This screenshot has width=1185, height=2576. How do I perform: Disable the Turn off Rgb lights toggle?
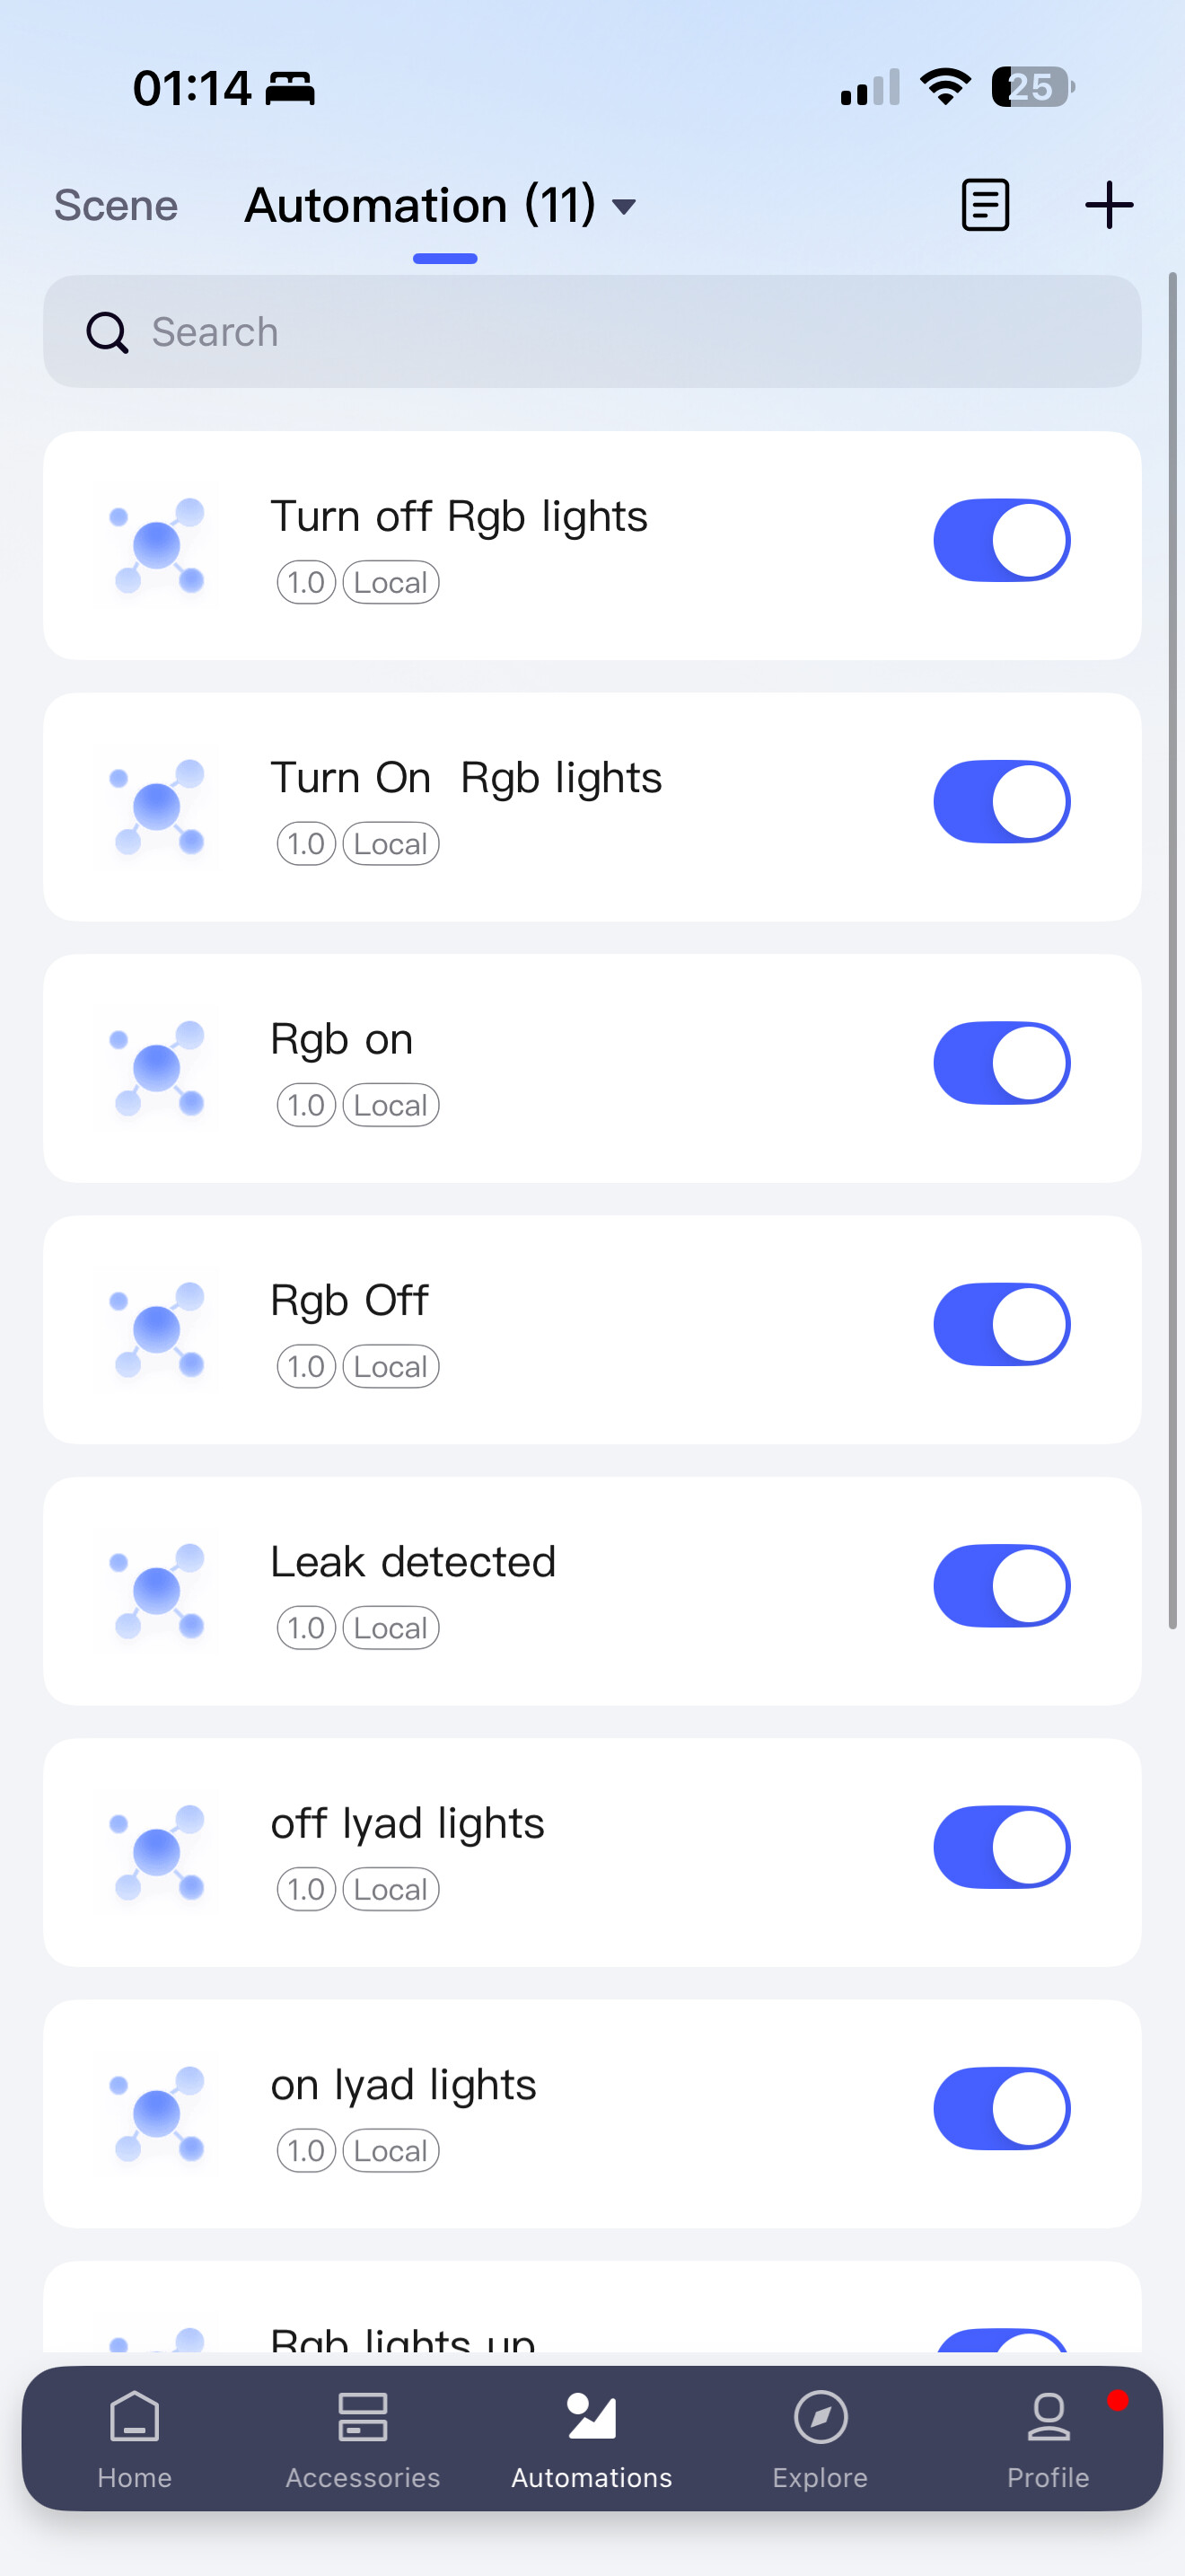pos(1001,541)
